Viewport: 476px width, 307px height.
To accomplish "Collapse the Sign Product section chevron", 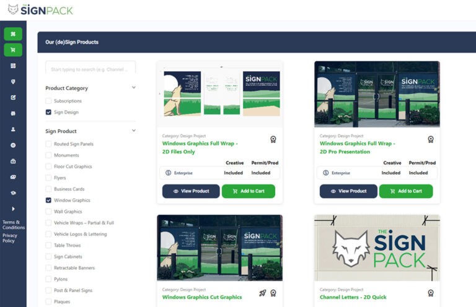I will 134,131.
